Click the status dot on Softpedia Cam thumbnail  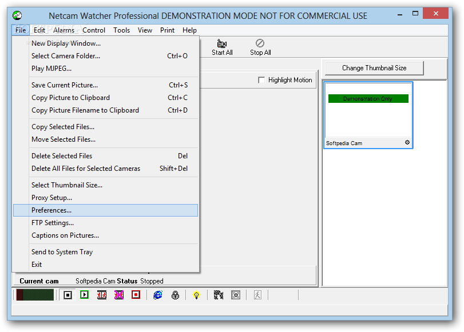[x=407, y=142]
